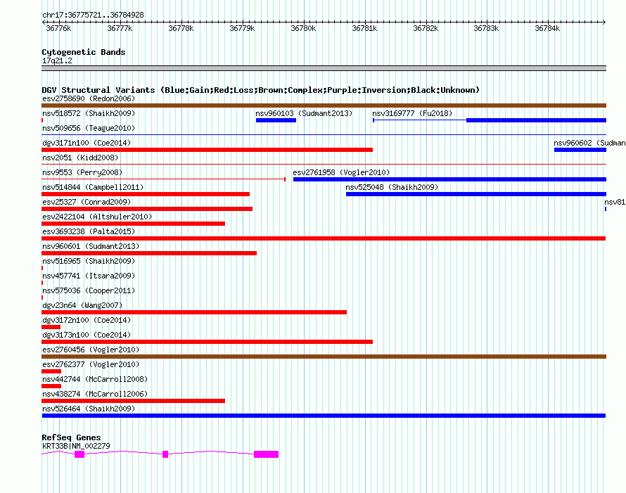626x493 pixels.
Task: Click the Cytogenetic Bands track title
Action: tap(84, 52)
